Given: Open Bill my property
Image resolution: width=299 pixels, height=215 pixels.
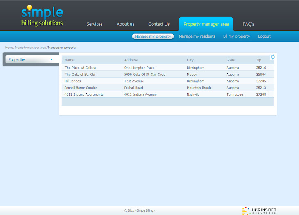Looking at the screenshot, I should coord(236,36).
